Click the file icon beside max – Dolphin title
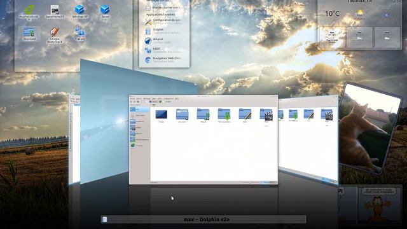Image resolution: width=407 pixels, height=229 pixels. pyautogui.click(x=104, y=219)
